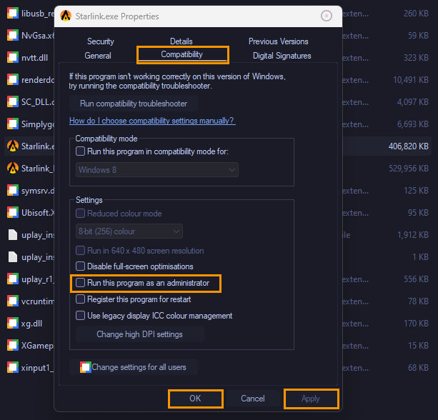This screenshot has height=420, width=438.
Task: Select the 529,956 KB size cell
Action: click(409, 169)
